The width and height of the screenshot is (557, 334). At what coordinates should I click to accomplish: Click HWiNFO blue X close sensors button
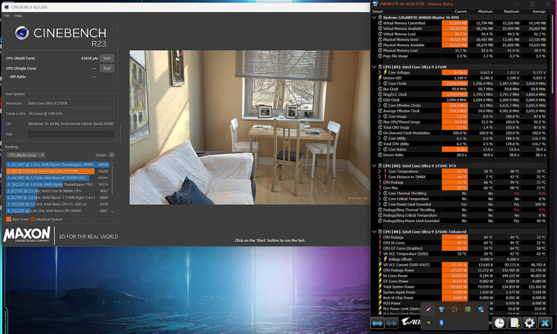(544, 323)
